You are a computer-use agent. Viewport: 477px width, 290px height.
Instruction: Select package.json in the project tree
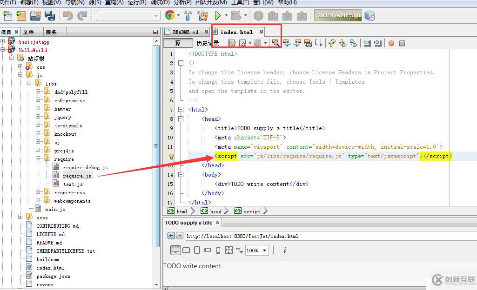pyautogui.click(x=53, y=276)
